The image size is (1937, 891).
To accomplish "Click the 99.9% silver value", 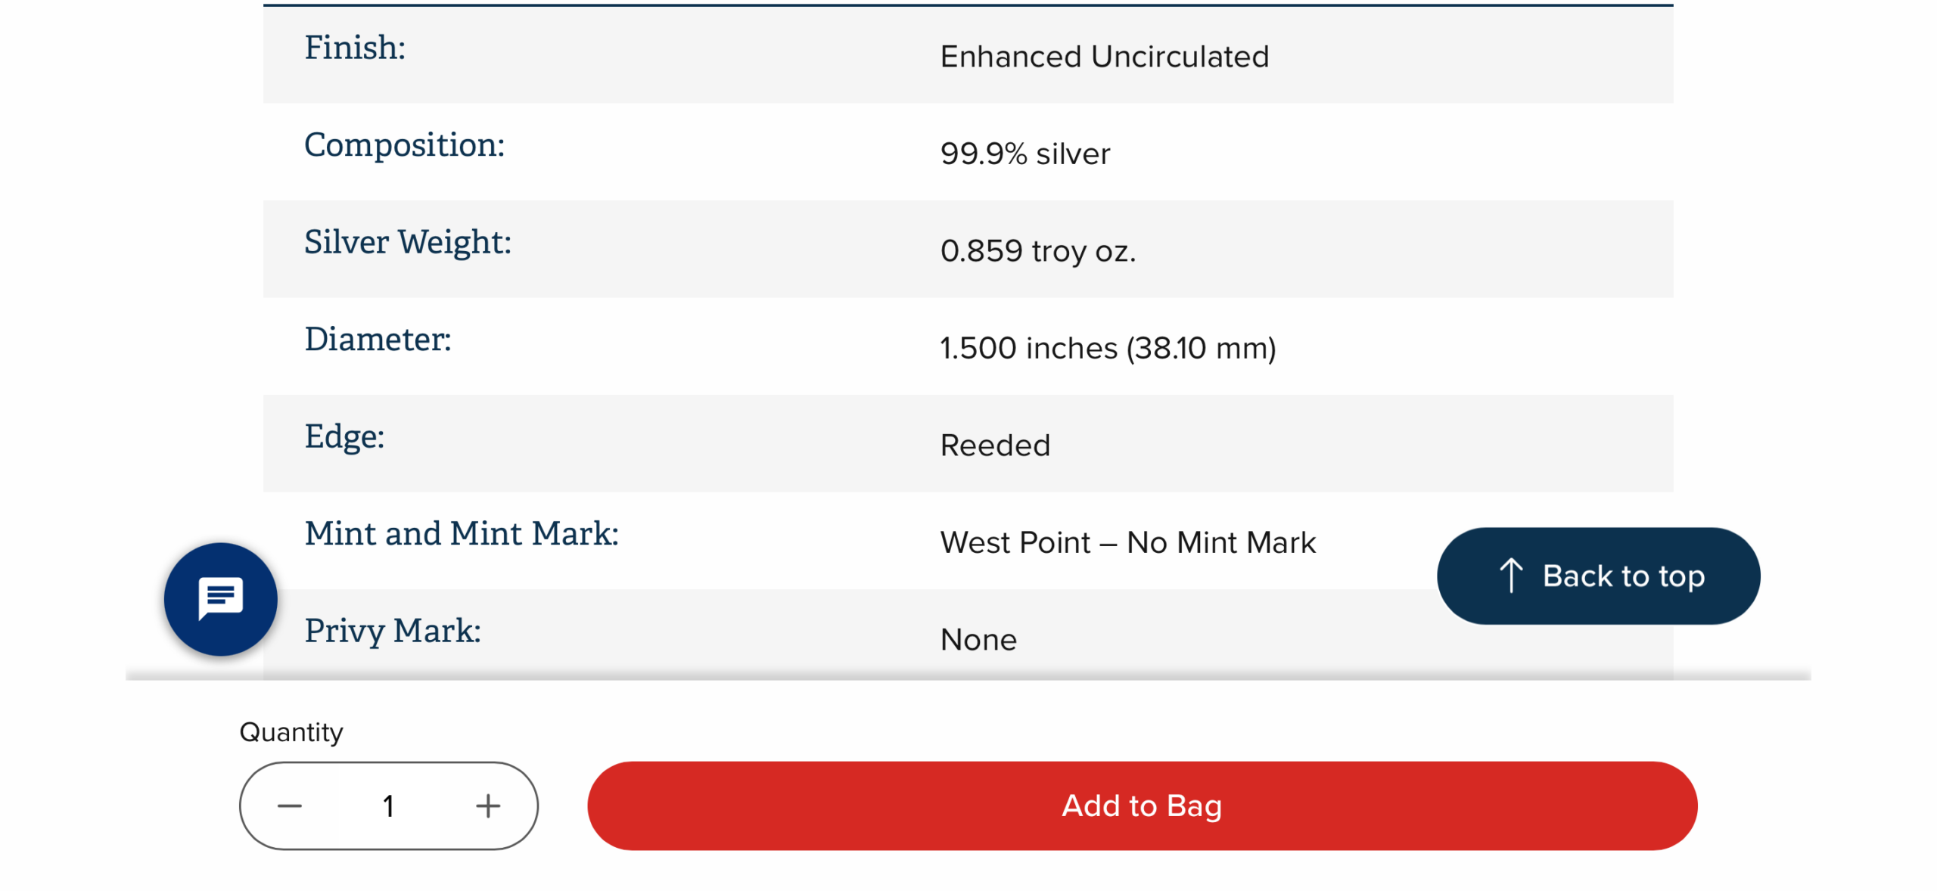I will (x=1024, y=154).
